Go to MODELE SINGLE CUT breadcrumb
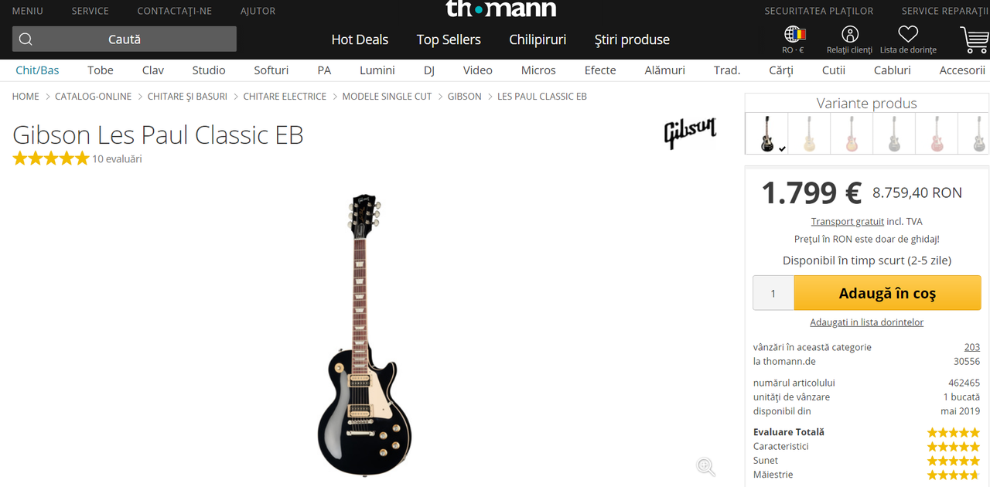Viewport: 990px width, 487px height. [x=387, y=97]
